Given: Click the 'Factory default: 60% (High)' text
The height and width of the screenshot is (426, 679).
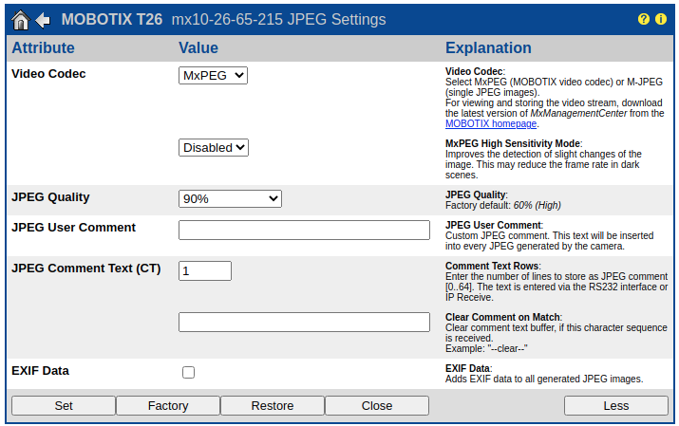Looking at the screenshot, I should [x=502, y=205].
